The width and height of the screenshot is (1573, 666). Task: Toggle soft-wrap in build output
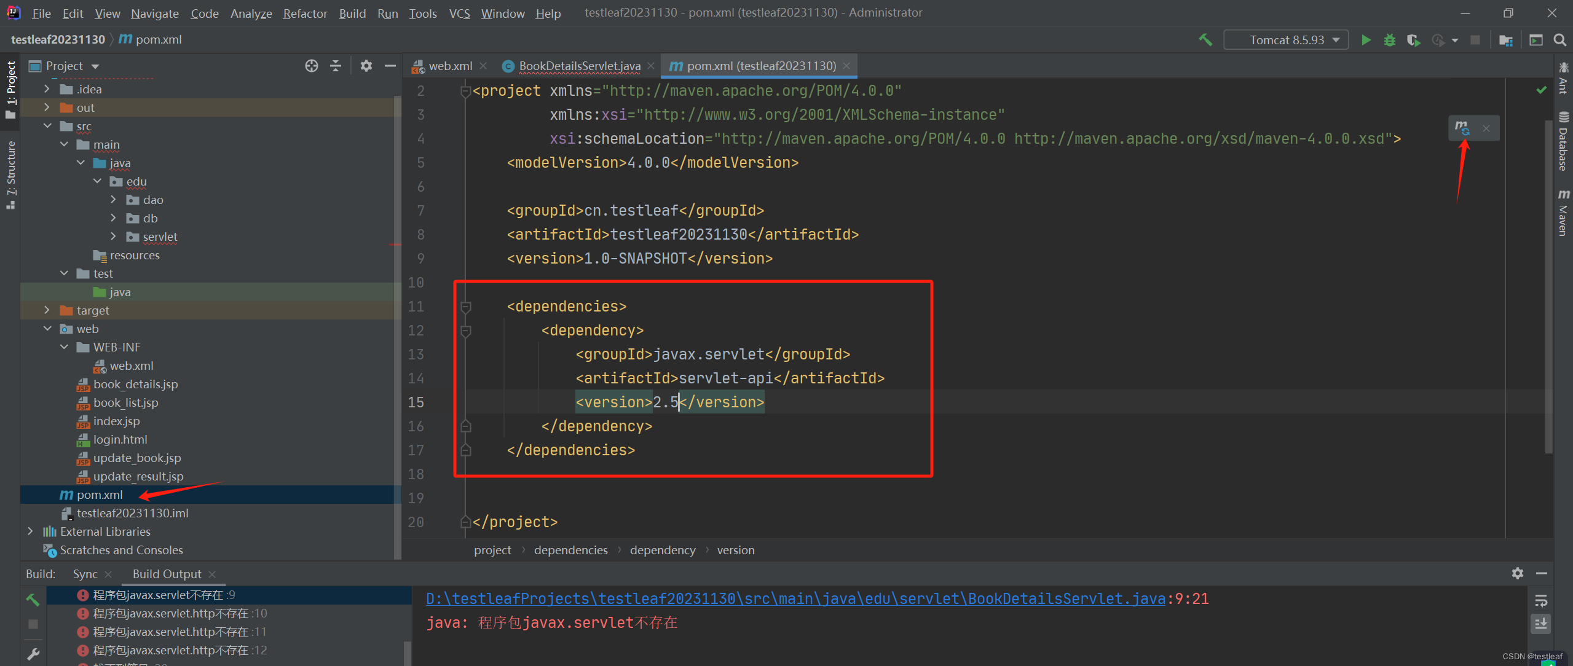[x=1540, y=600]
